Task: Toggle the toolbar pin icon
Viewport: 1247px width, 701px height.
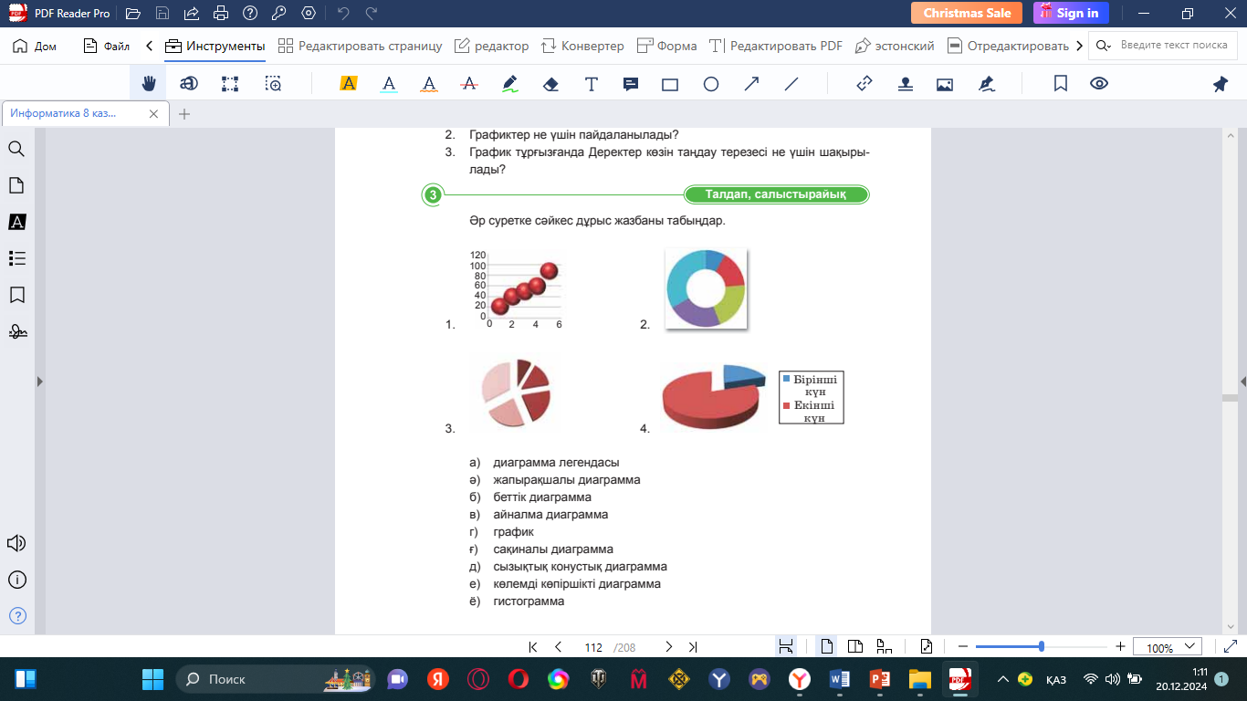Action: 1221,84
